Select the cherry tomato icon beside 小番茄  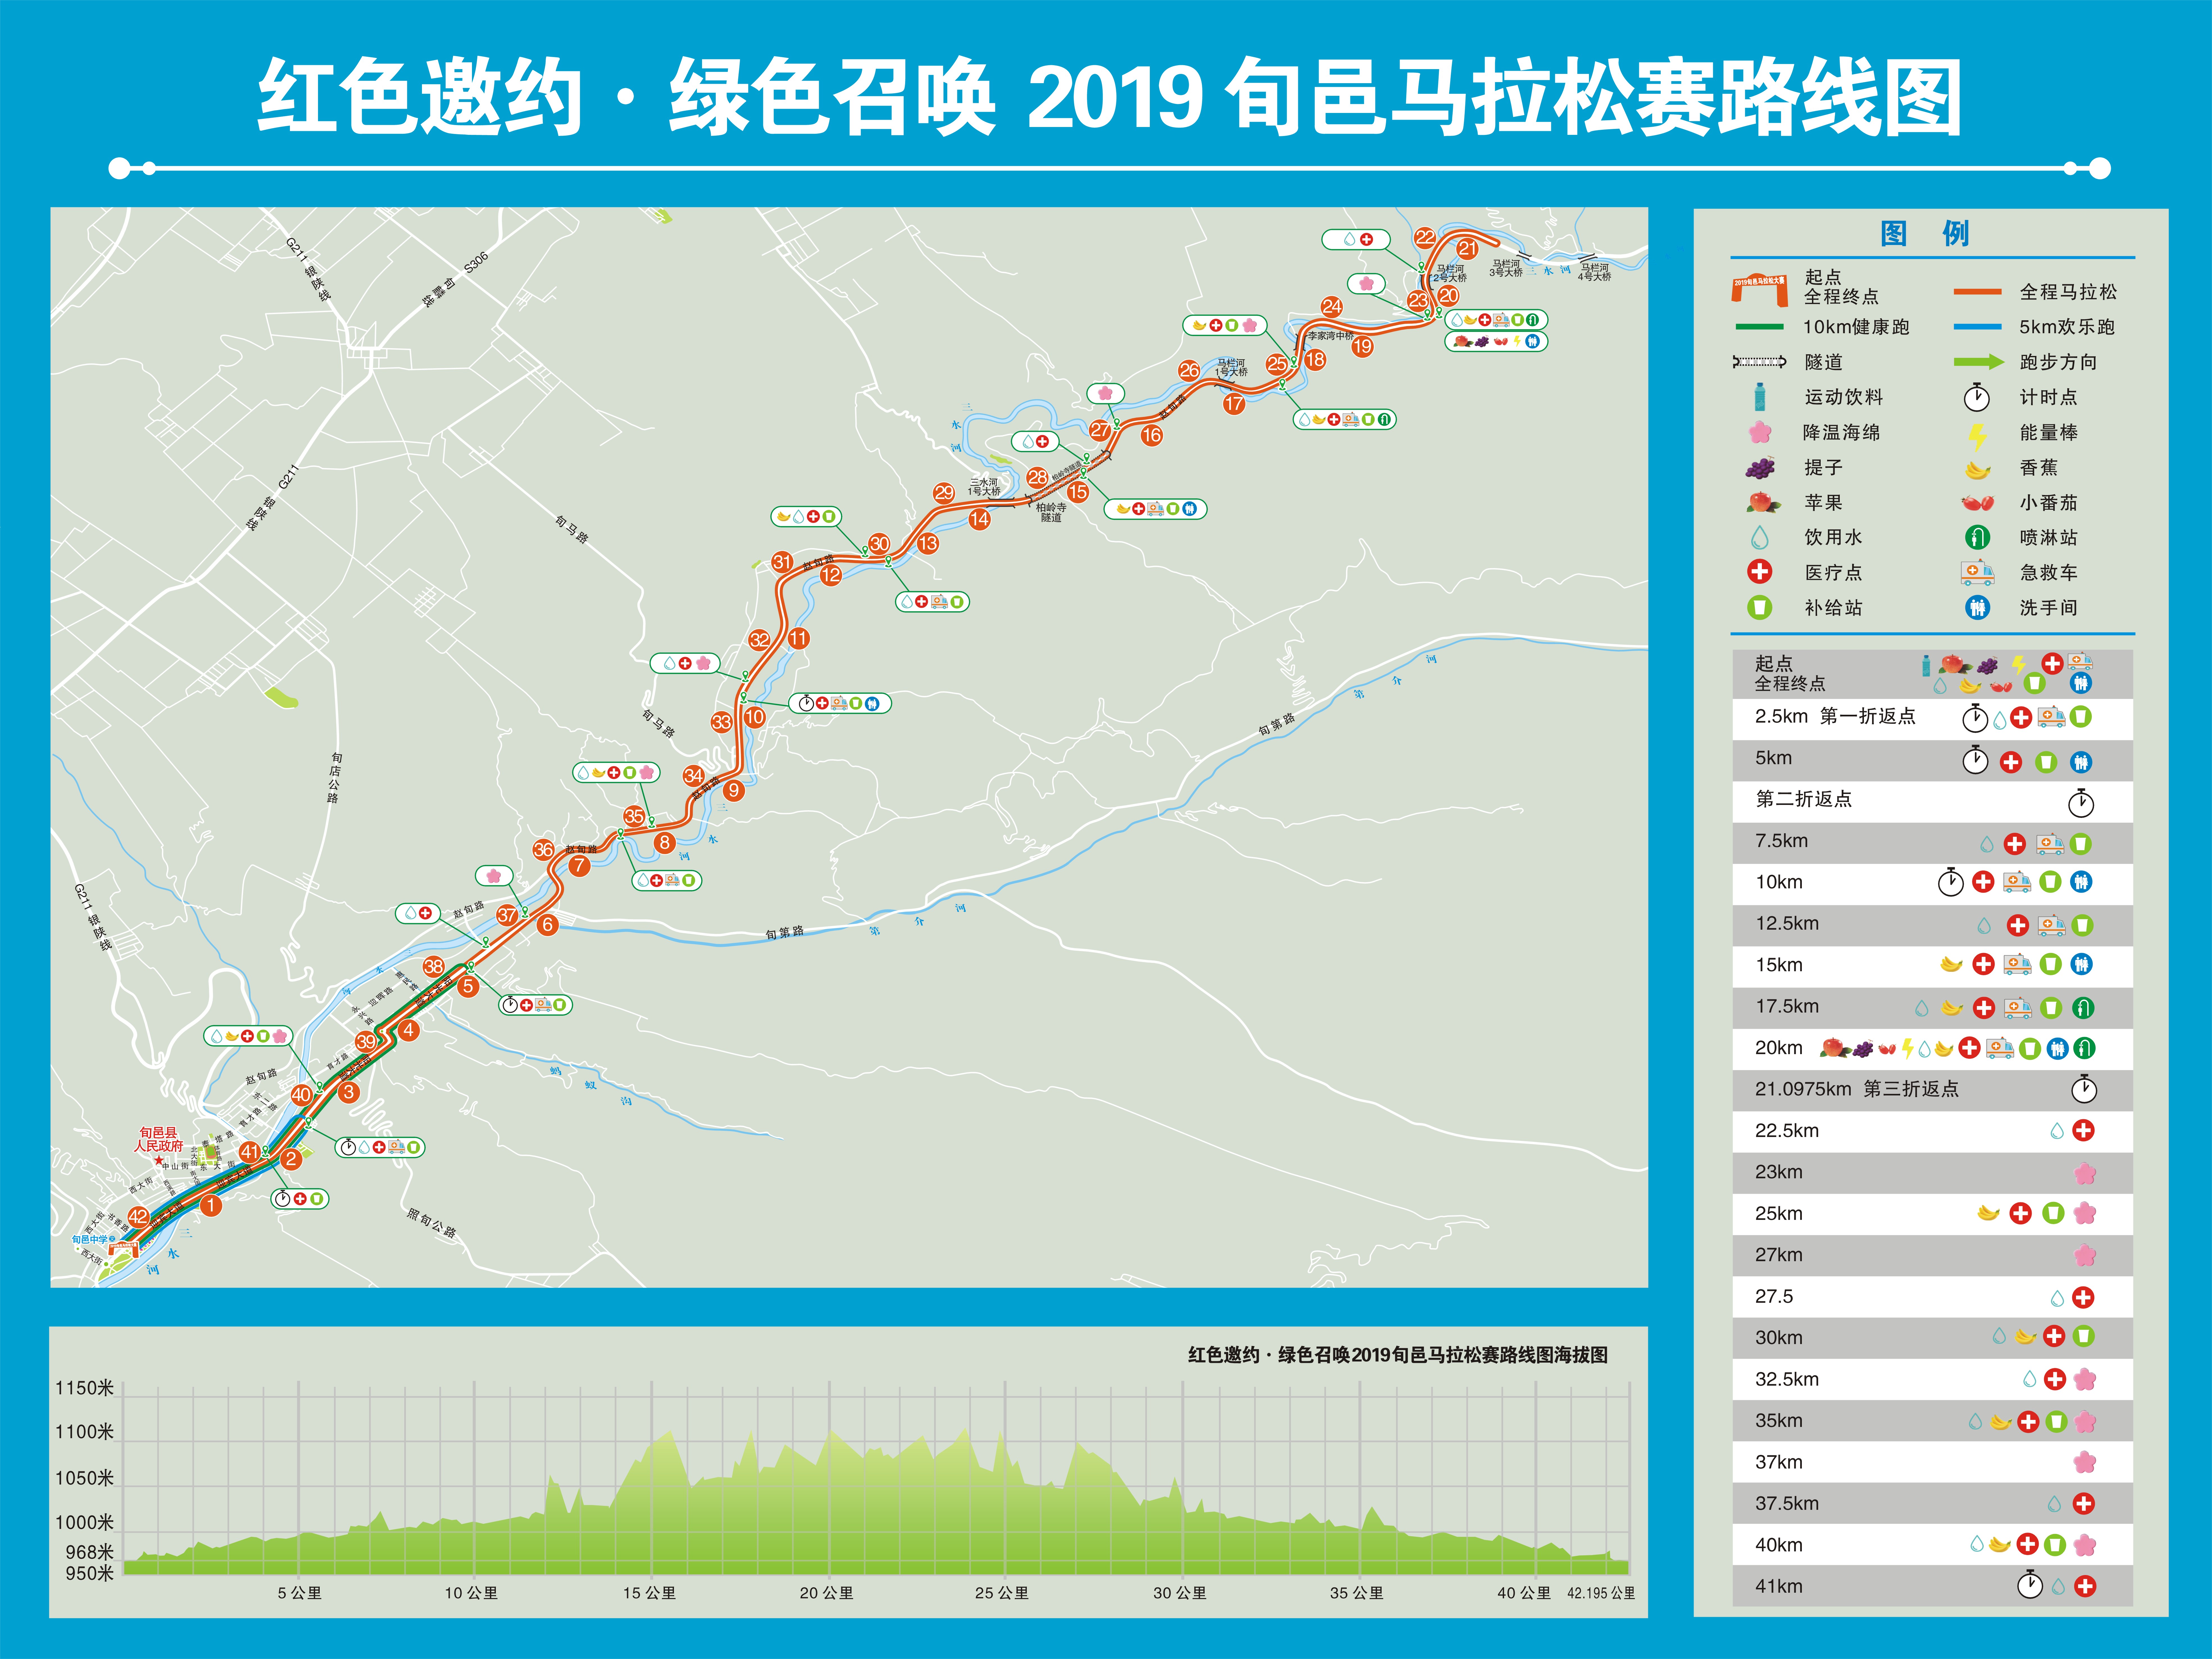click(x=1977, y=503)
